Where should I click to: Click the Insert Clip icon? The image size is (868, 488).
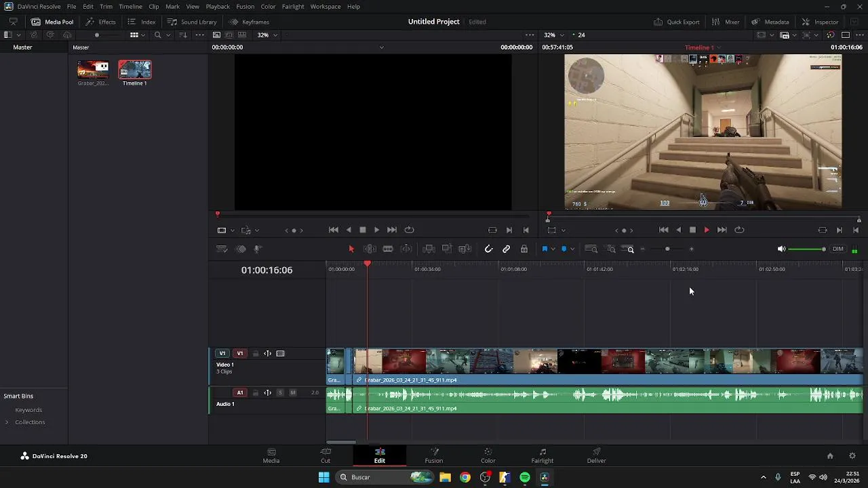click(429, 249)
